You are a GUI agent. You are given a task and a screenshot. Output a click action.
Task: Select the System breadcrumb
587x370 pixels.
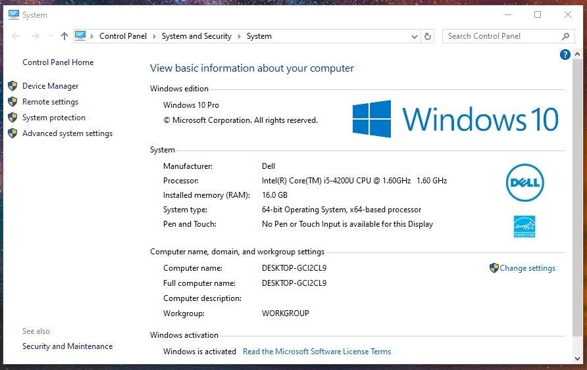259,36
